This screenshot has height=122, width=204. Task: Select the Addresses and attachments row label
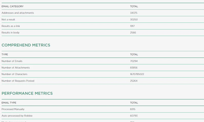(18, 13)
